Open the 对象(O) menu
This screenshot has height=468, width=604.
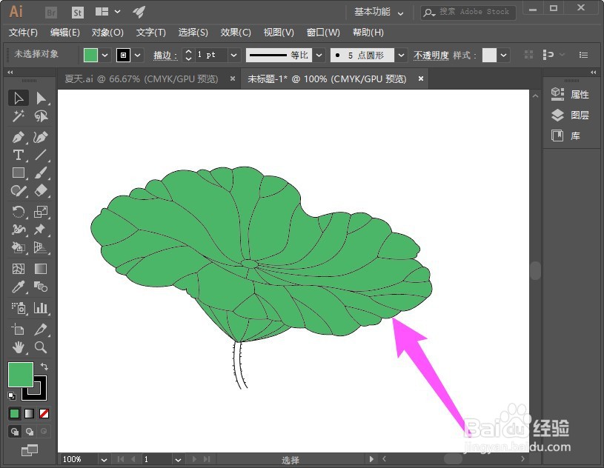107,33
